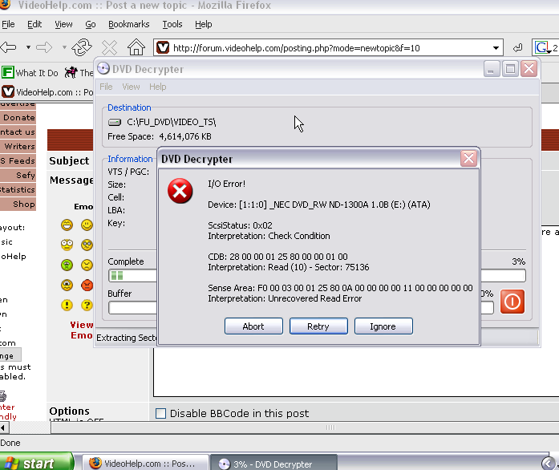Insert smiley face emoticon
Image resolution: width=559 pixels, height=470 pixels.
click(87, 225)
